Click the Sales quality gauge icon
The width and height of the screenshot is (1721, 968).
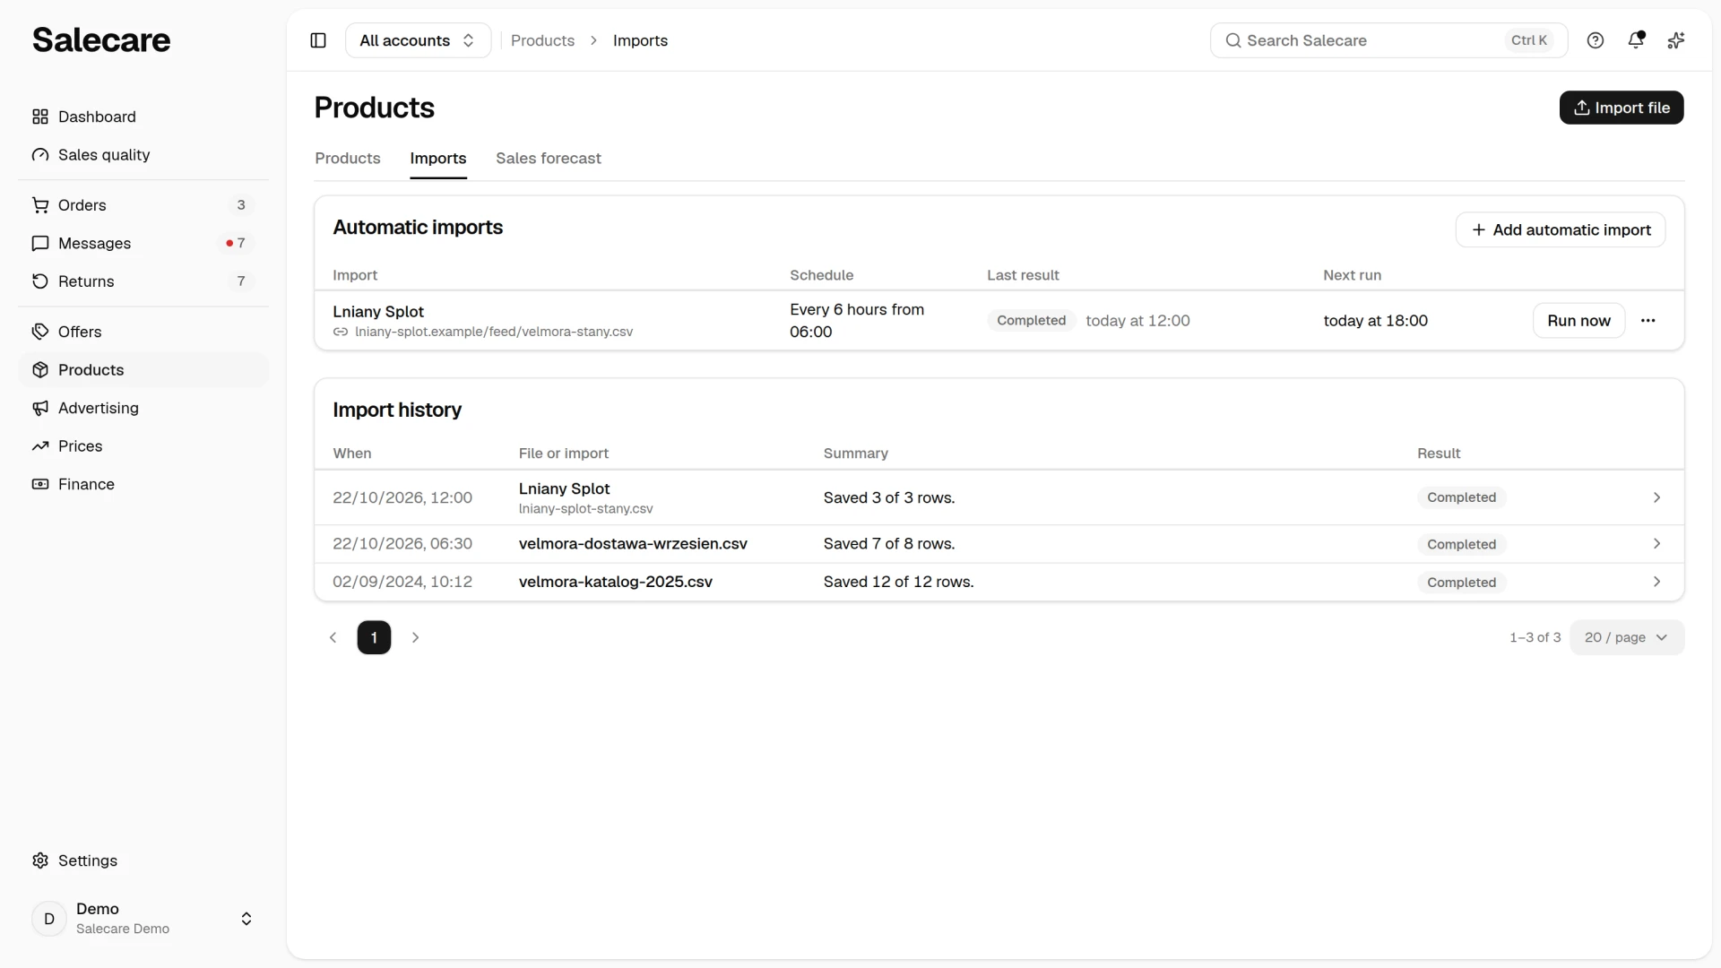pyautogui.click(x=40, y=155)
